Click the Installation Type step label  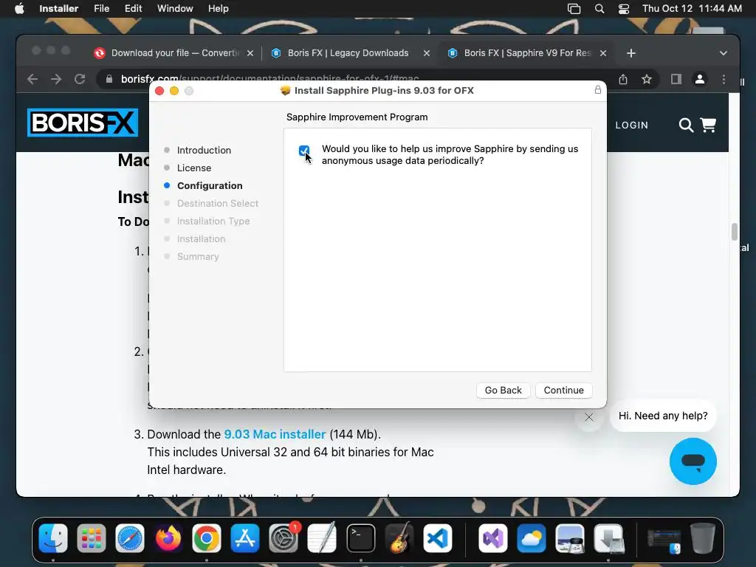point(213,221)
